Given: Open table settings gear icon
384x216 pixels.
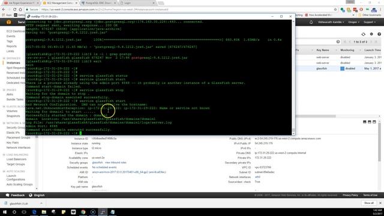Looking at the screenshot, I should tap(371, 34).
